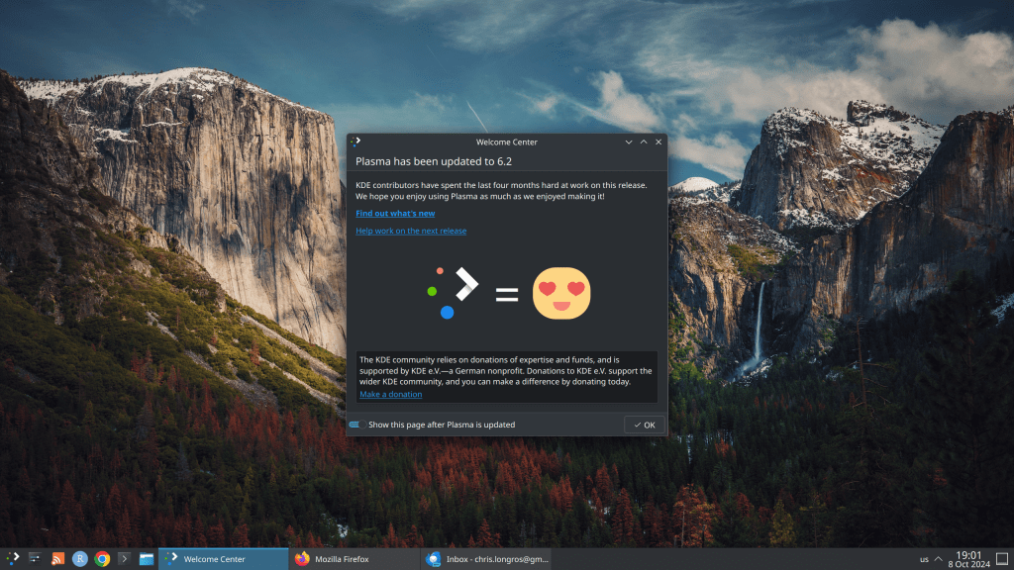
Task: Click the Show Desktop icon in panel corner
Action: [x=1002, y=559]
